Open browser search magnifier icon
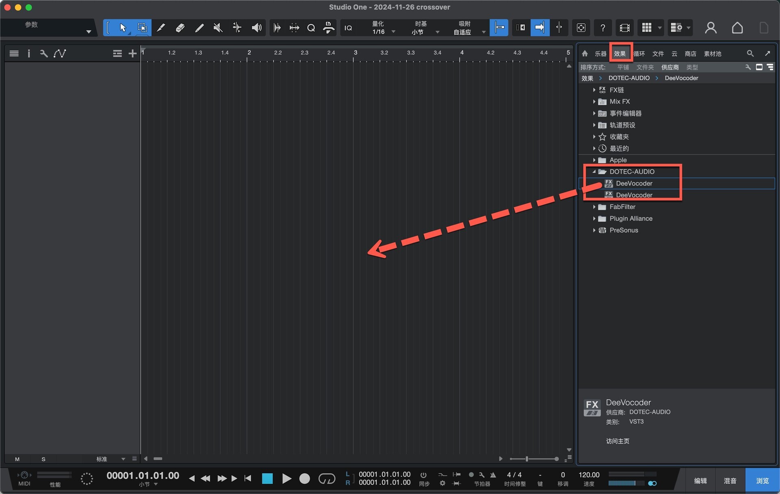 pyautogui.click(x=750, y=53)
